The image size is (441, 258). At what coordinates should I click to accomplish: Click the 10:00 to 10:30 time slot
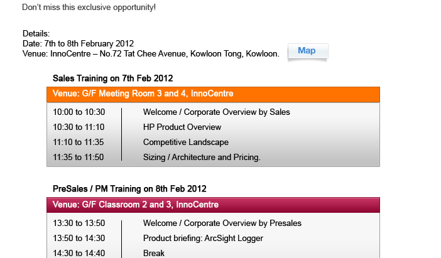click(x=79, y=112)
